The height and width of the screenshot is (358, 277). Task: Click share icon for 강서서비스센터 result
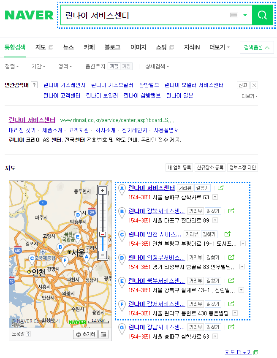click(x=231, y=304)
